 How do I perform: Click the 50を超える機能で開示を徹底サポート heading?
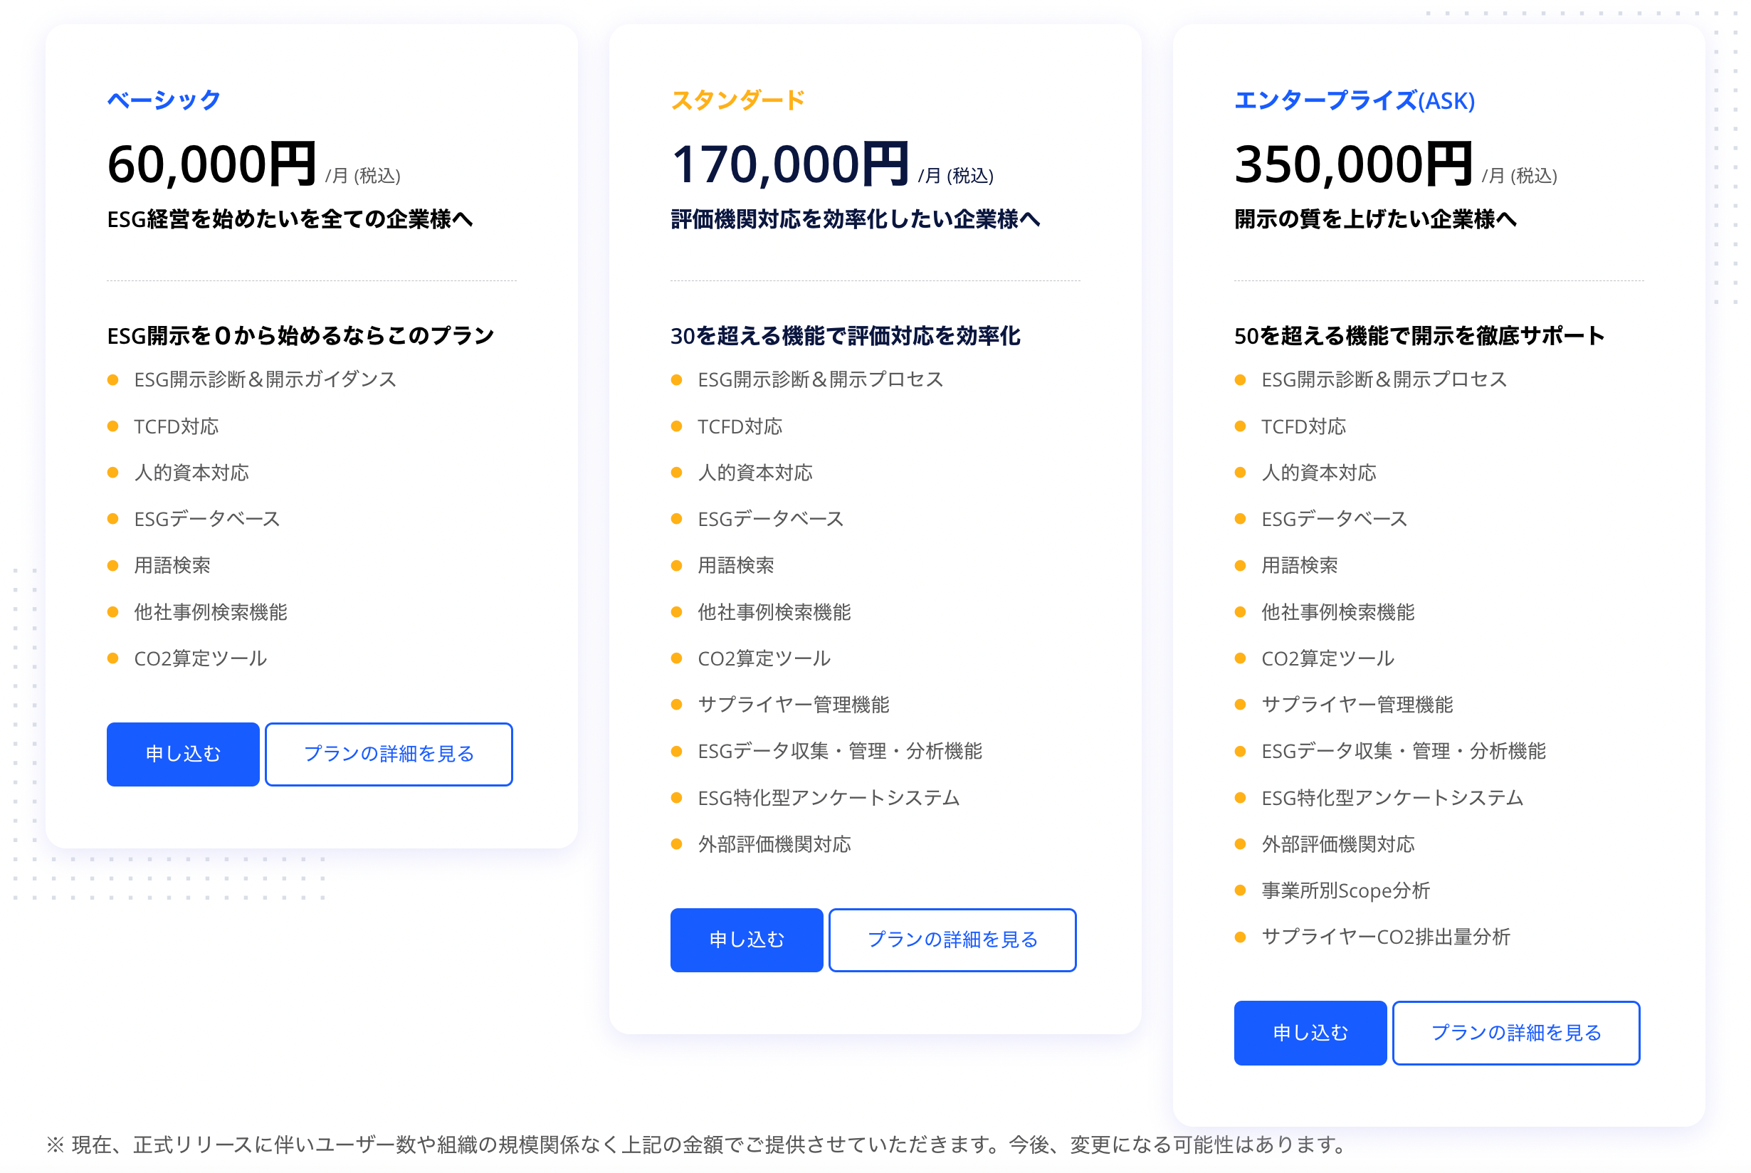tap(1418, 336)
